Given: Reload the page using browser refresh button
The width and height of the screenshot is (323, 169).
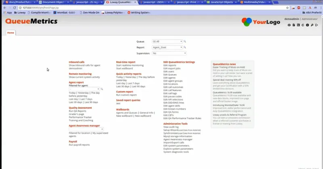Looking at the screenshot, I should pos(15,8).
